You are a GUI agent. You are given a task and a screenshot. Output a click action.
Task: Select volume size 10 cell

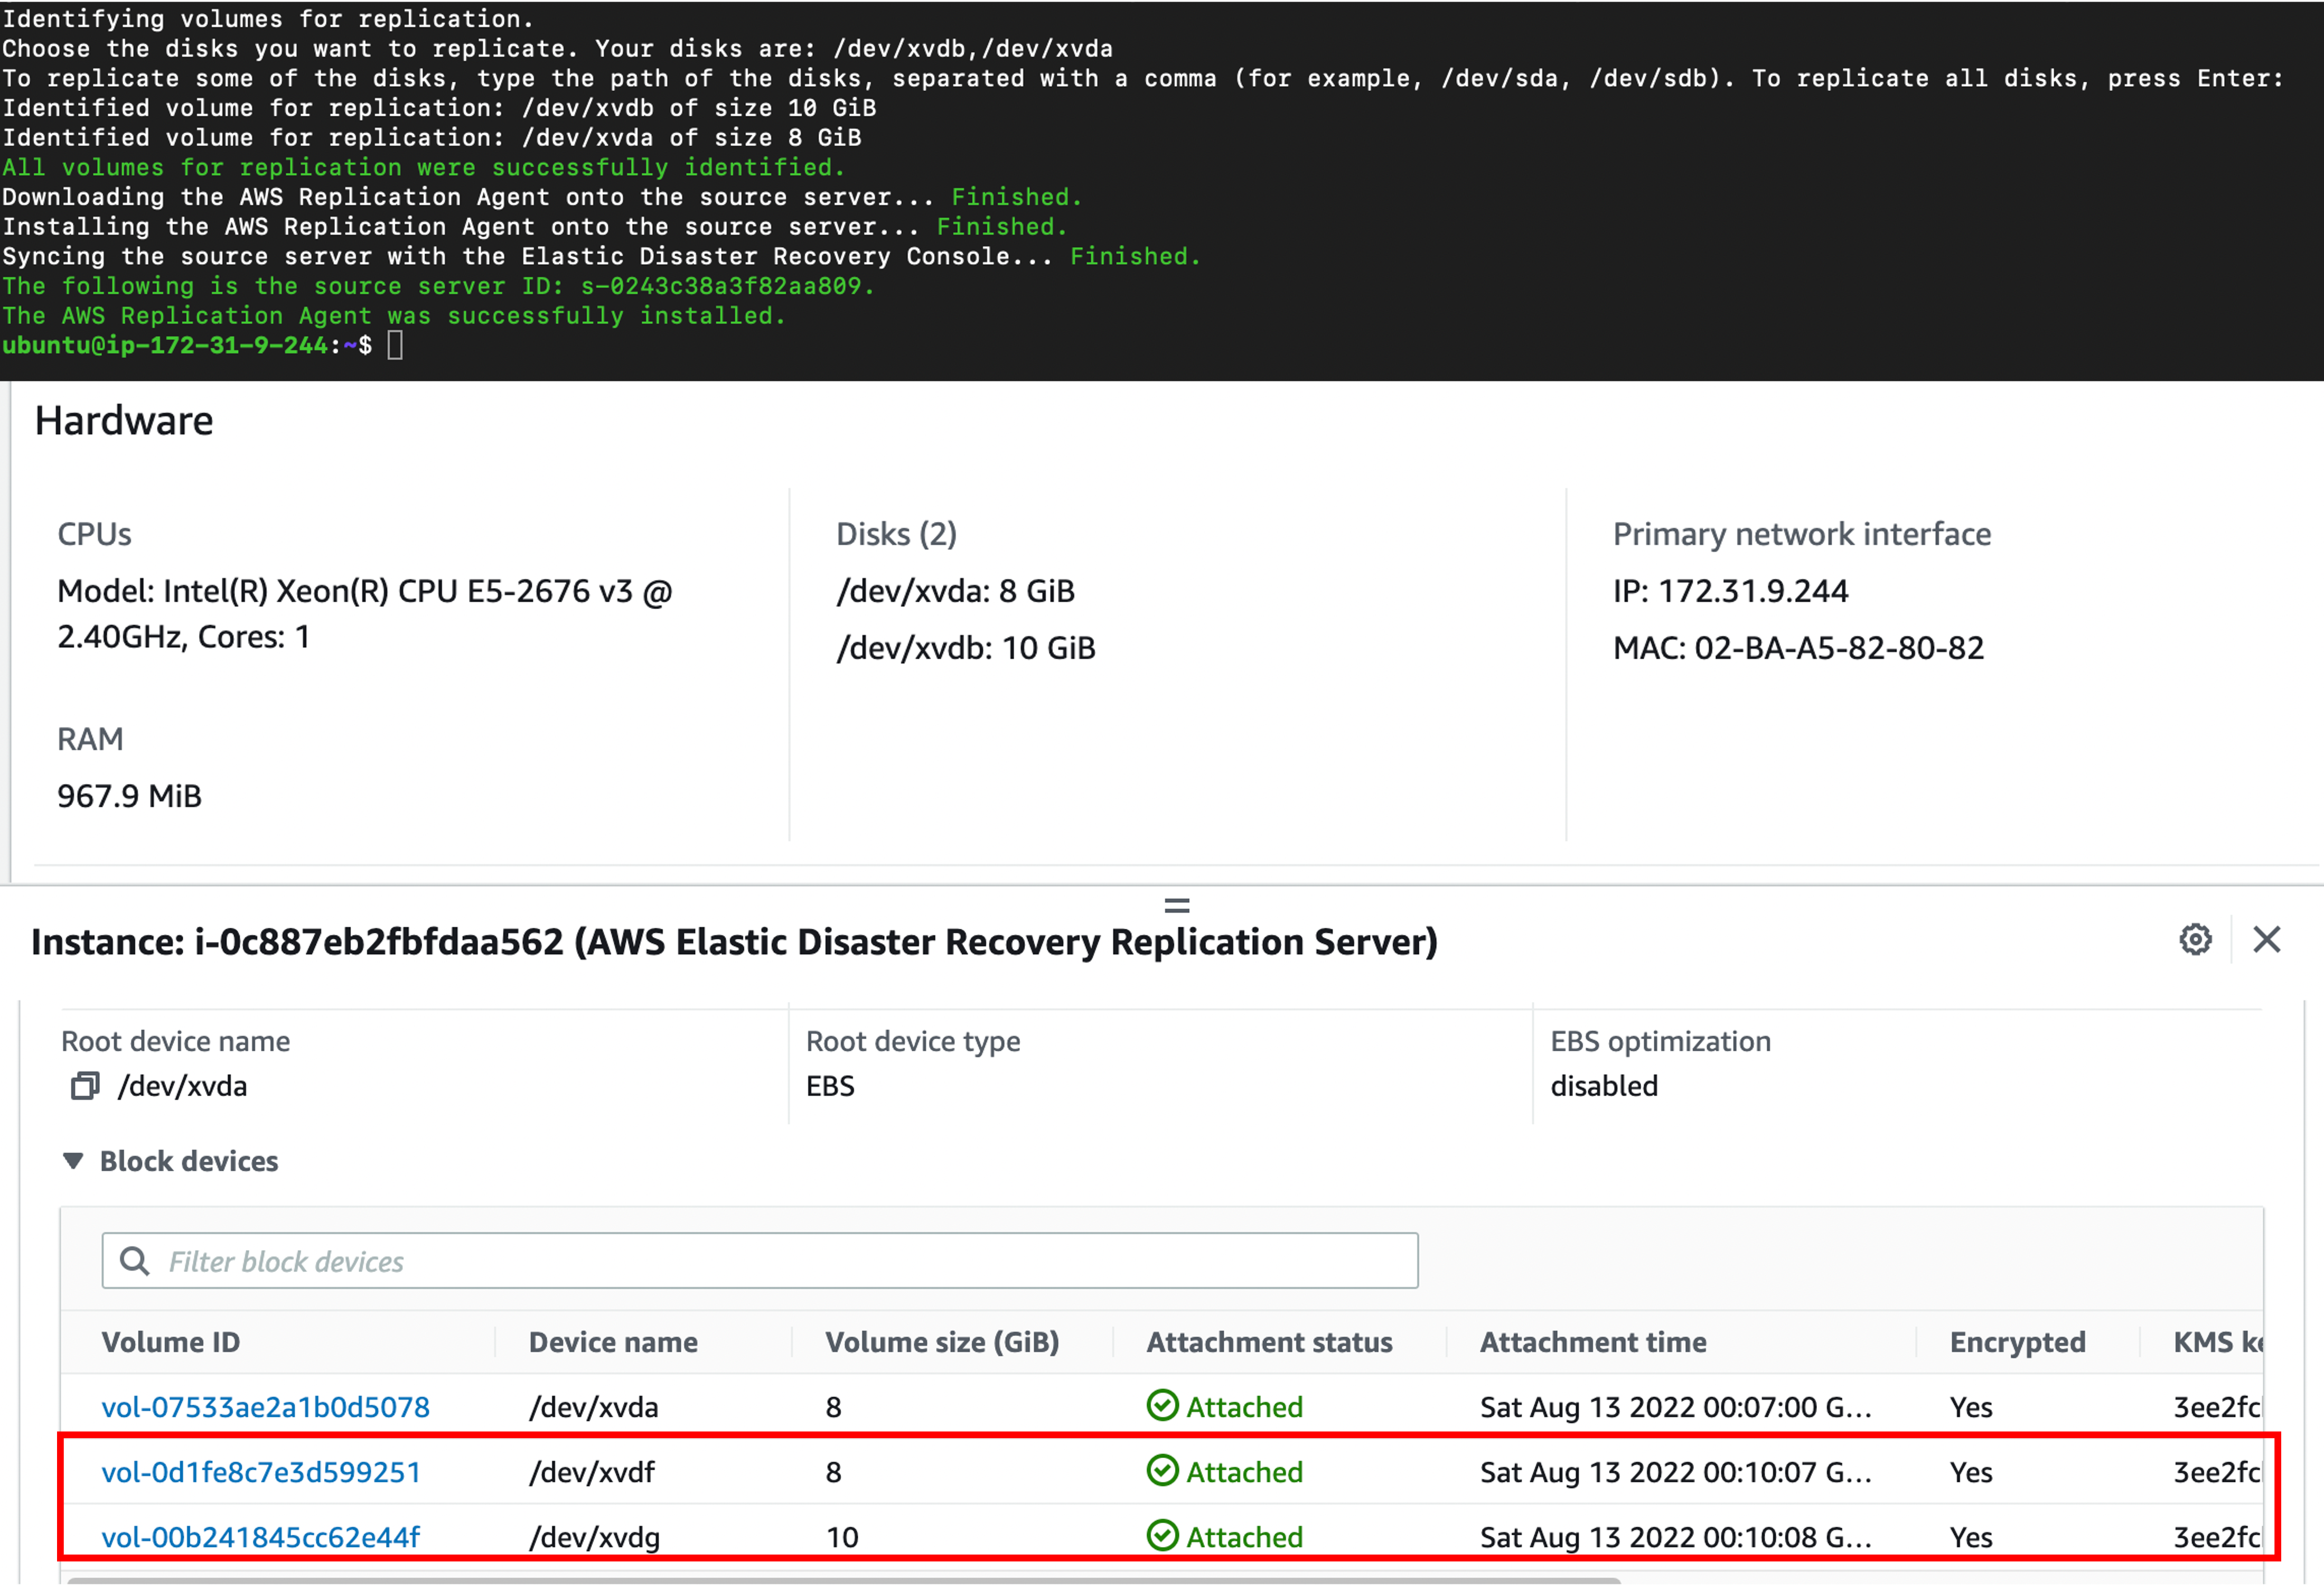coord(842,1537)
